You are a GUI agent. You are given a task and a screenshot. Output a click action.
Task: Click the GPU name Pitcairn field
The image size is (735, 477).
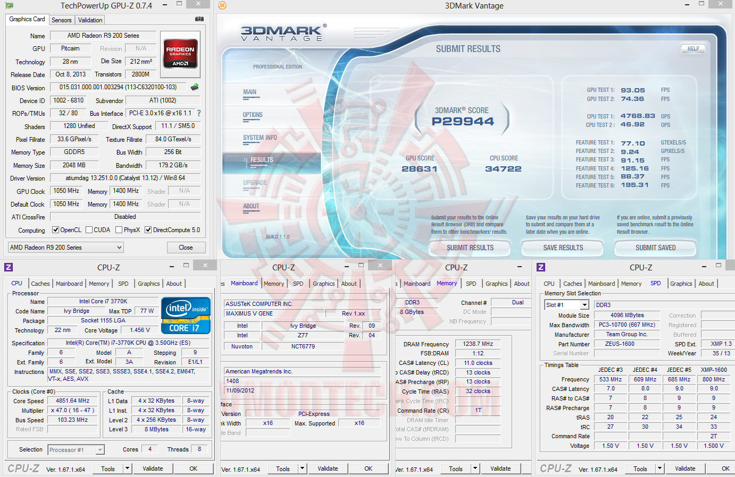tap(70, 48)
